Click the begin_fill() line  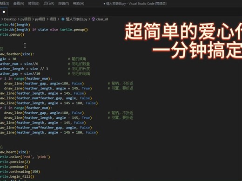coord(17,176)
